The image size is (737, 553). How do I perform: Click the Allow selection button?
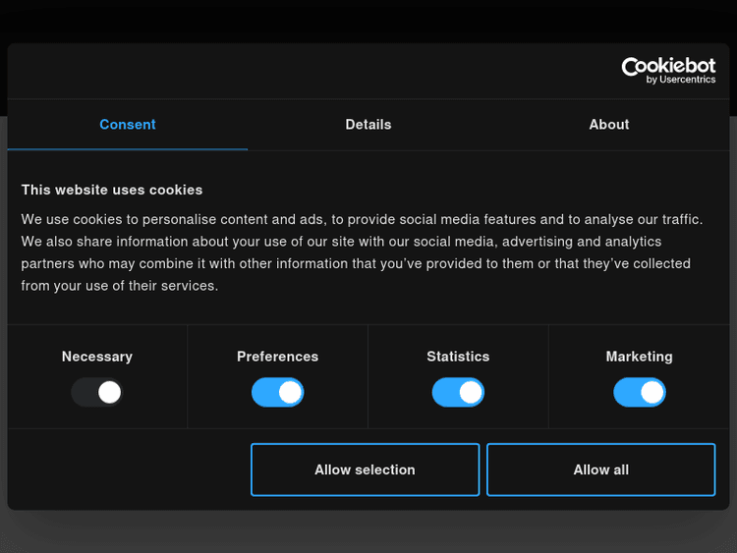tap(365, 470)
